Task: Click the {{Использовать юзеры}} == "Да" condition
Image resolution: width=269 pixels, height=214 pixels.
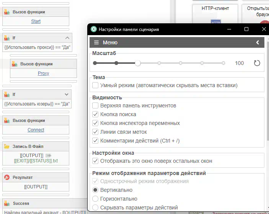Action: click(37, 104)
